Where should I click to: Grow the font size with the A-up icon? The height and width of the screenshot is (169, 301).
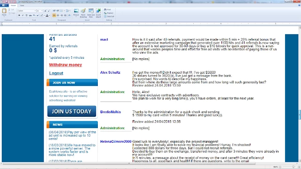click(x=45, y=11)
